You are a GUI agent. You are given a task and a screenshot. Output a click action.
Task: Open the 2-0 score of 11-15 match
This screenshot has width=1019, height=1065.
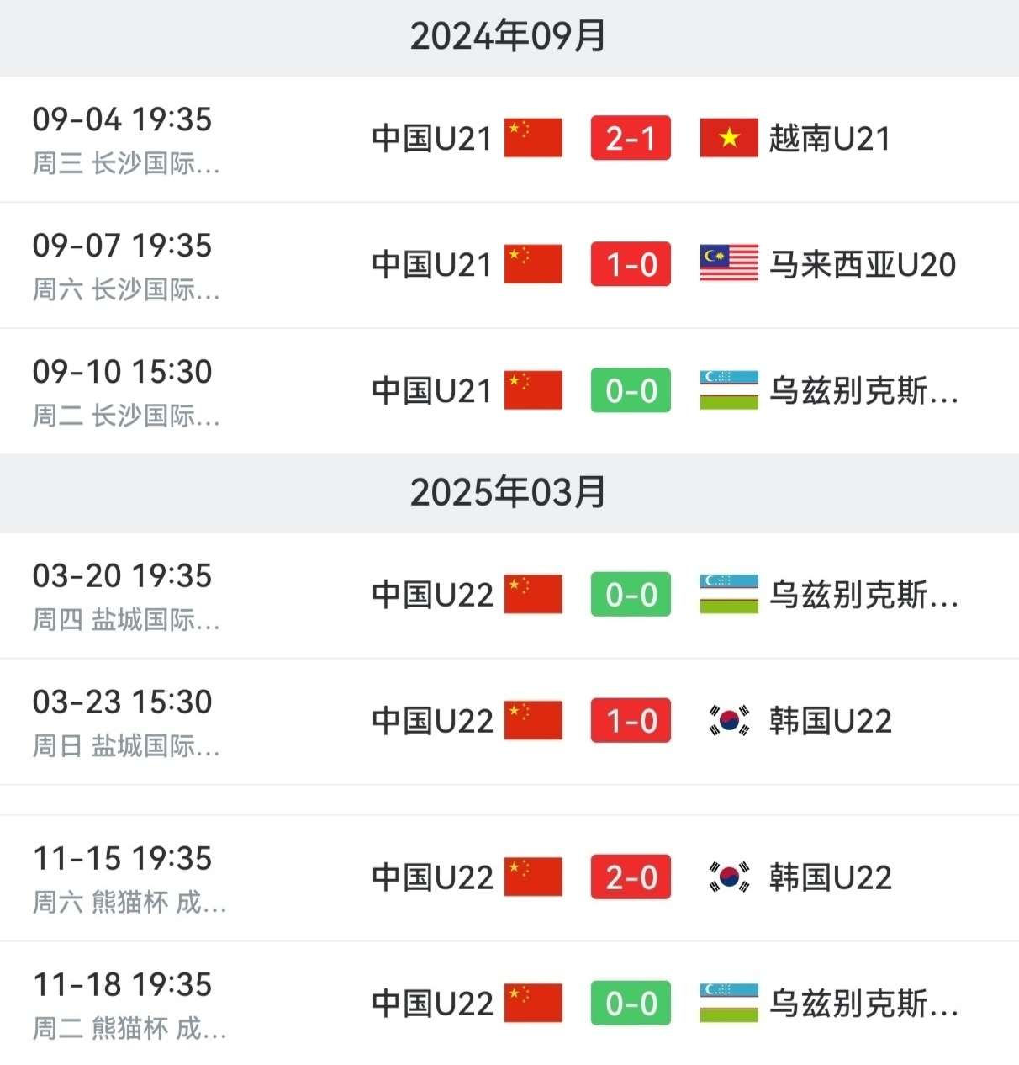click(631, 877)
